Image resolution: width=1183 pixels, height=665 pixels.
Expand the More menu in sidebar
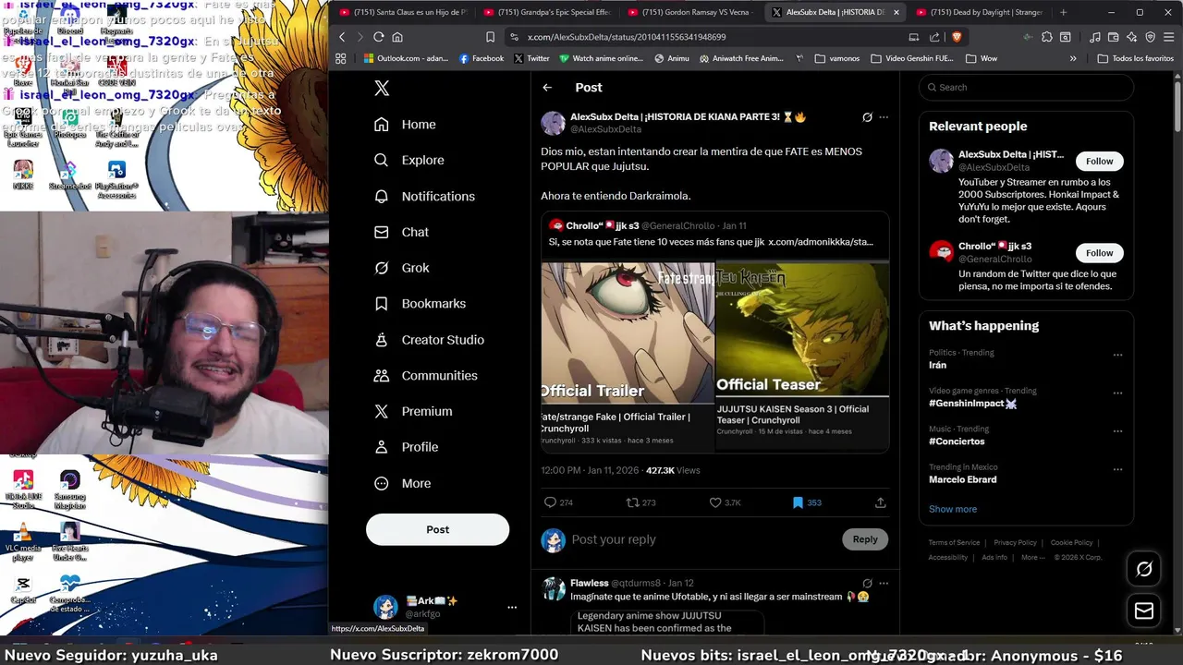click(402, 483)
